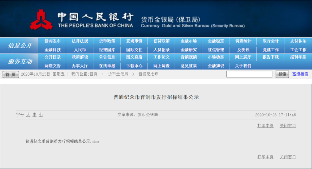The width and height of the screenshot is (312, 169).
Task: Open 支付体系 menu item
Action: pyautogui.click(x=298, y=41)
